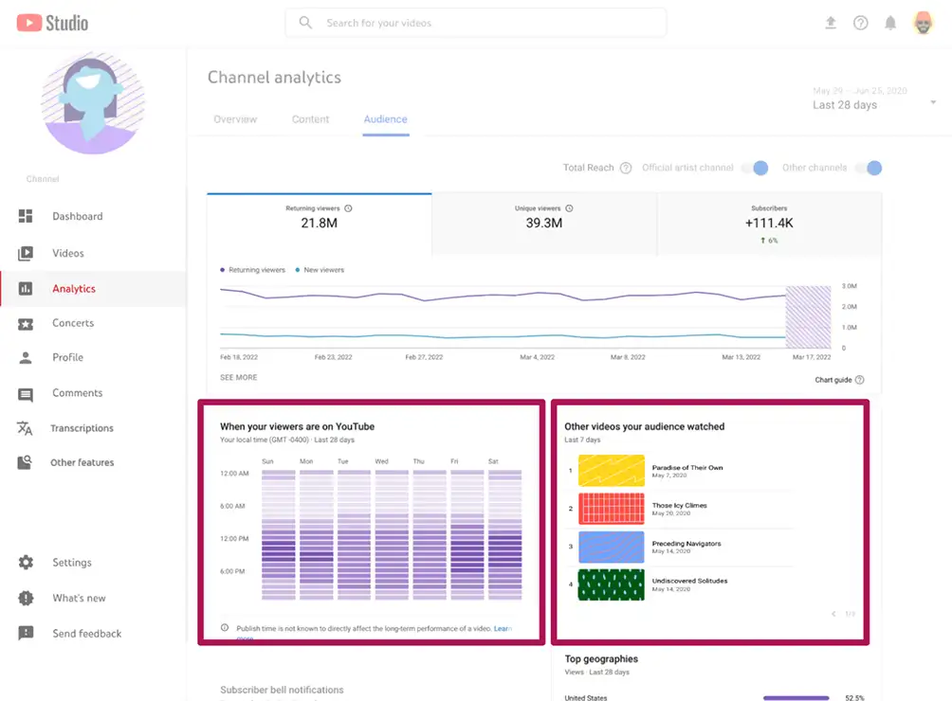Click the Unique viewers info icon
952x701 pixels.
click(570, 208)
